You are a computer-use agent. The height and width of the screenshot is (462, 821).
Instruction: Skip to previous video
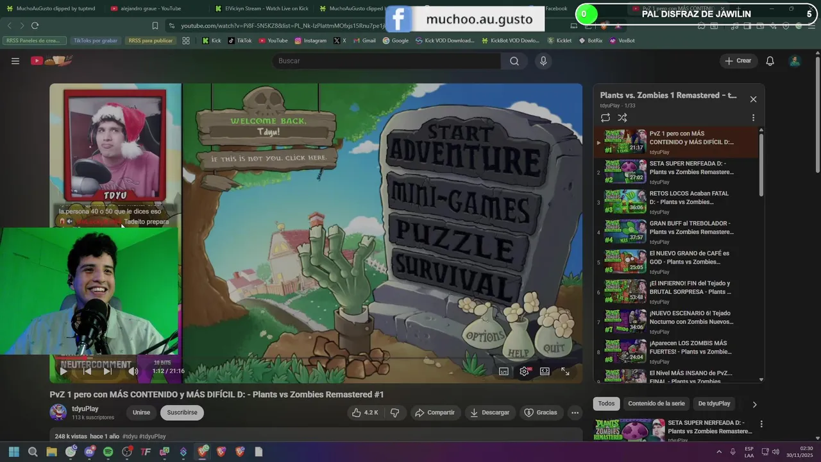tap(87, 371)
